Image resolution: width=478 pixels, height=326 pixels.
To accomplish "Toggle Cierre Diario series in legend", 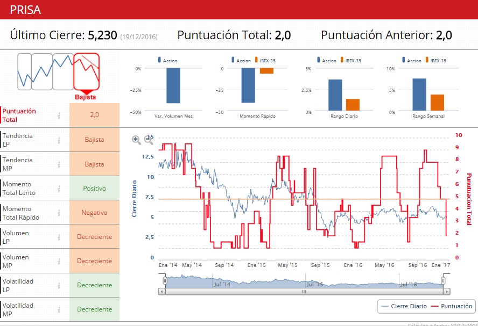I will click(404, 306).
